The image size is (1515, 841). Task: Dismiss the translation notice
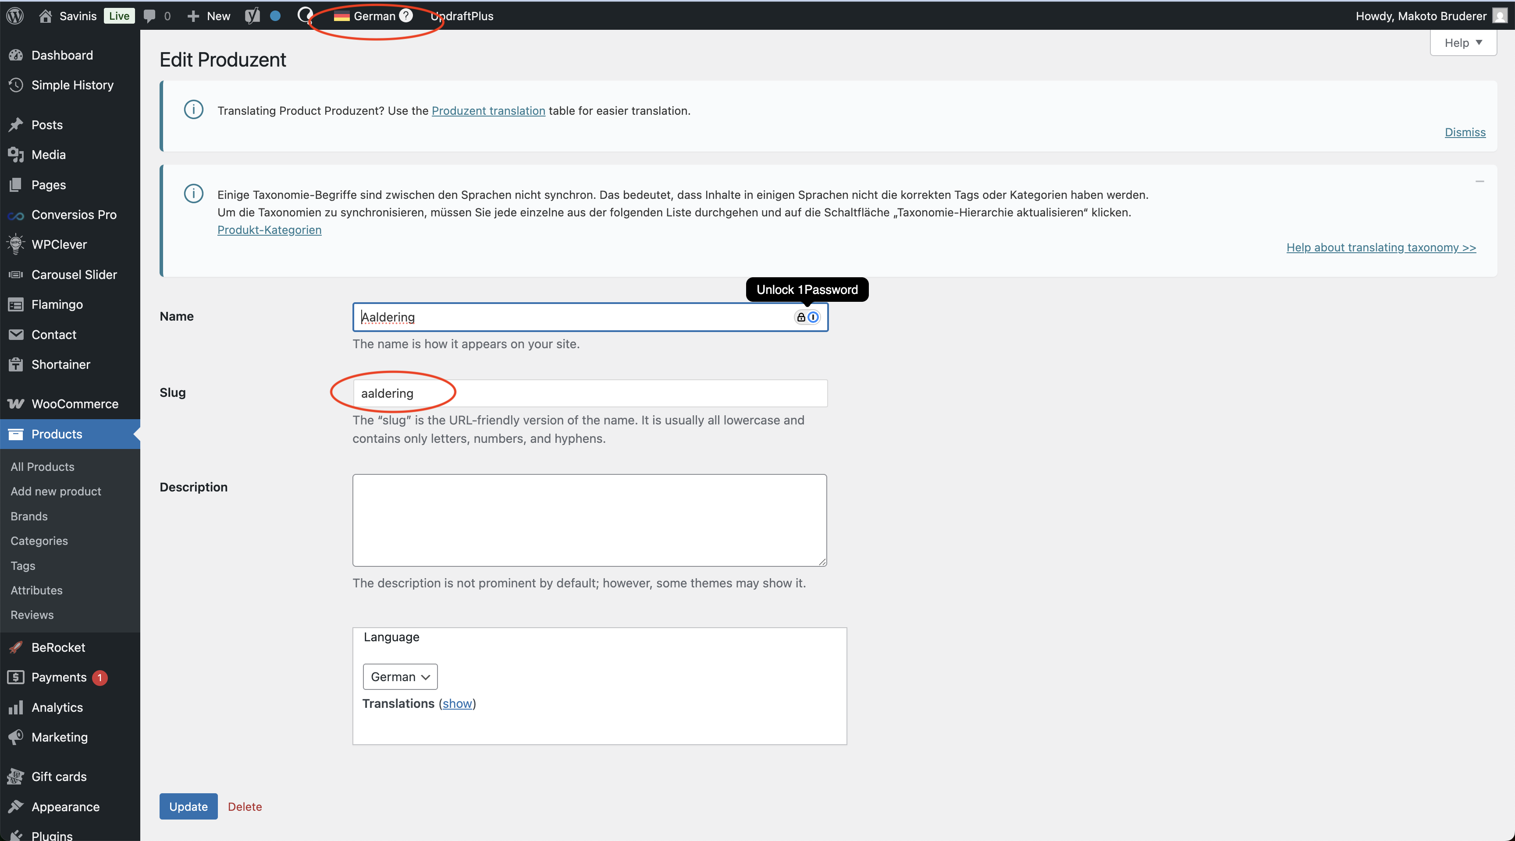[x=1465, y=132]
